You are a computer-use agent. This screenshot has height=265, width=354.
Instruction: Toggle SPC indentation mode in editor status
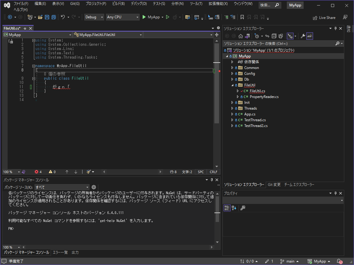click(201, 172)
